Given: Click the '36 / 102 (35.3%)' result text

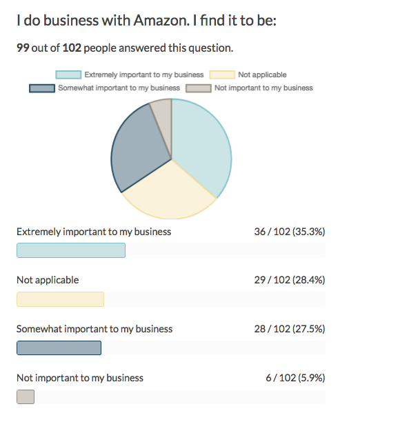Looking at the screenshot, I should point(290,232).
